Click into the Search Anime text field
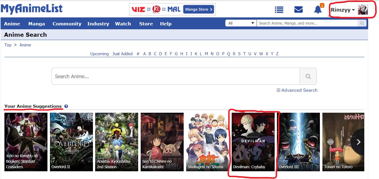 [x=175, y=76]
